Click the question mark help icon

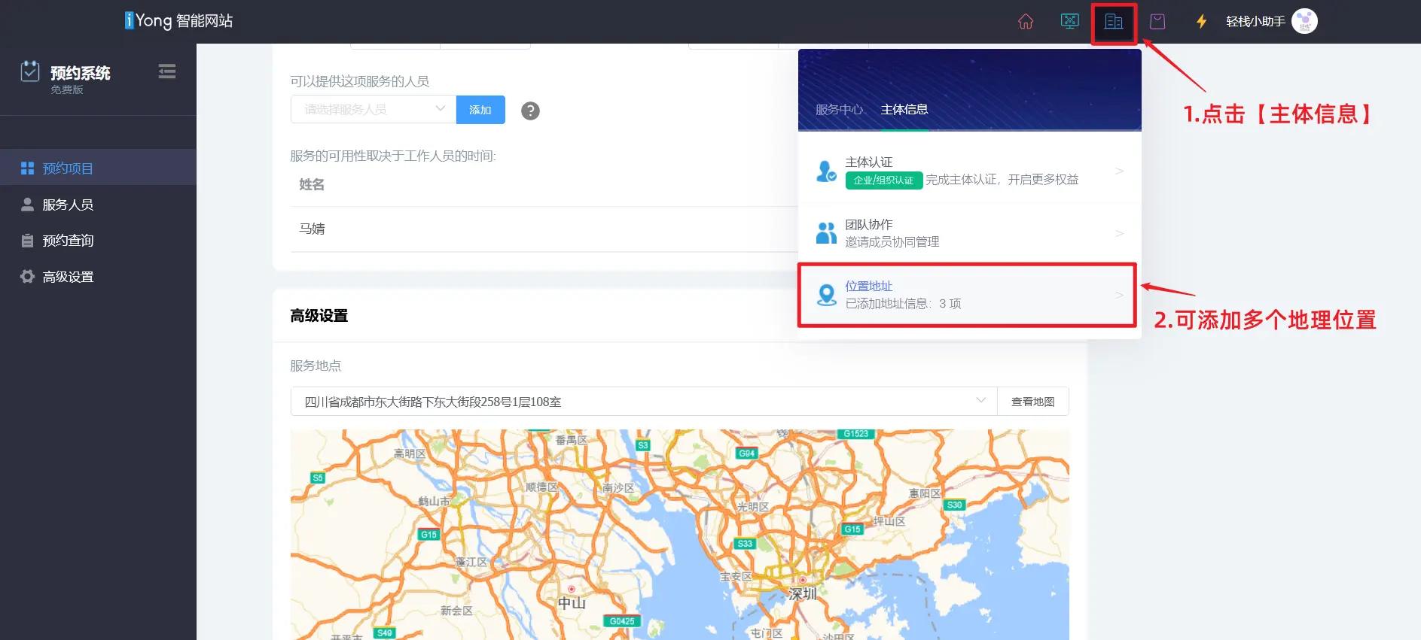[530, 111]
